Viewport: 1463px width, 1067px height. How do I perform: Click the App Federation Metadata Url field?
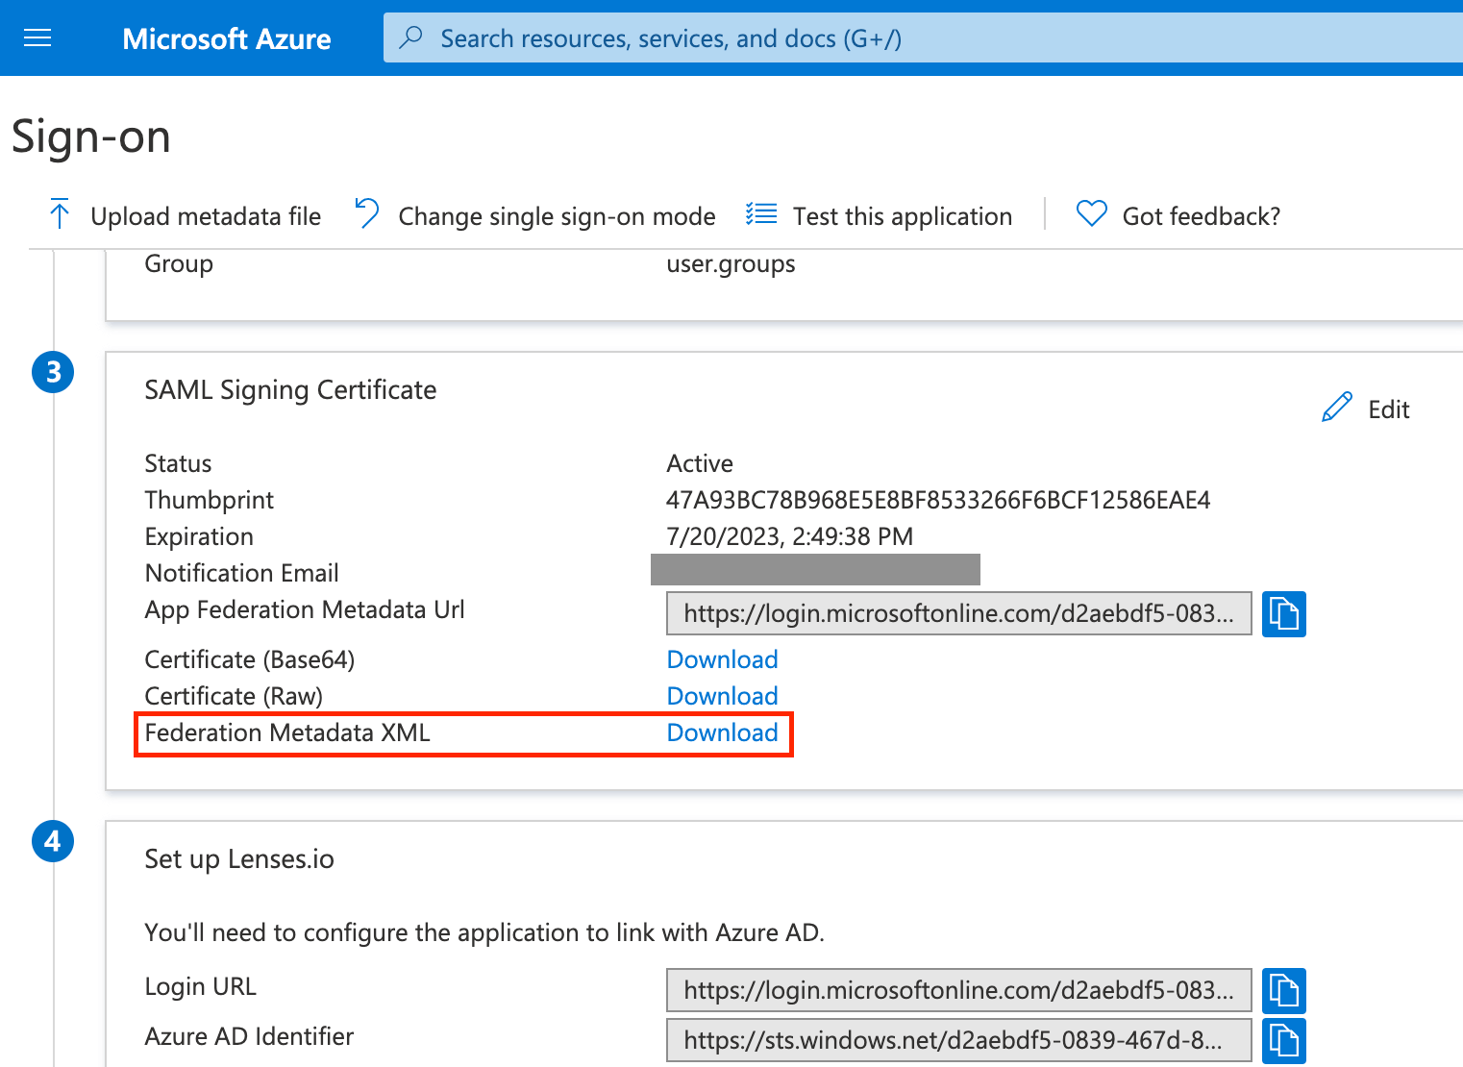coord(959,613)
